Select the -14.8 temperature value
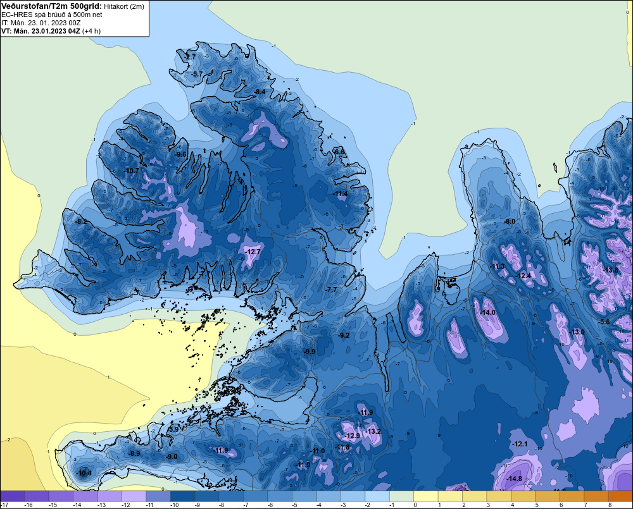The width and height of the screenshot is (633, 509). pyautogui.click(x=514, y=479)
